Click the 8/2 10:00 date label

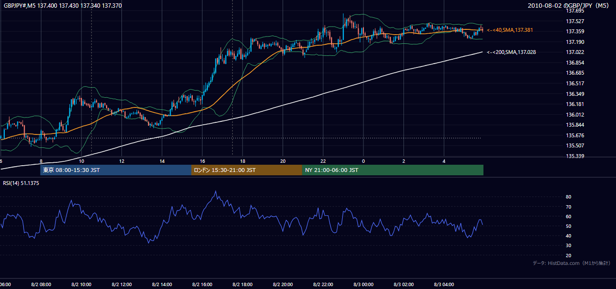(81, 285)
